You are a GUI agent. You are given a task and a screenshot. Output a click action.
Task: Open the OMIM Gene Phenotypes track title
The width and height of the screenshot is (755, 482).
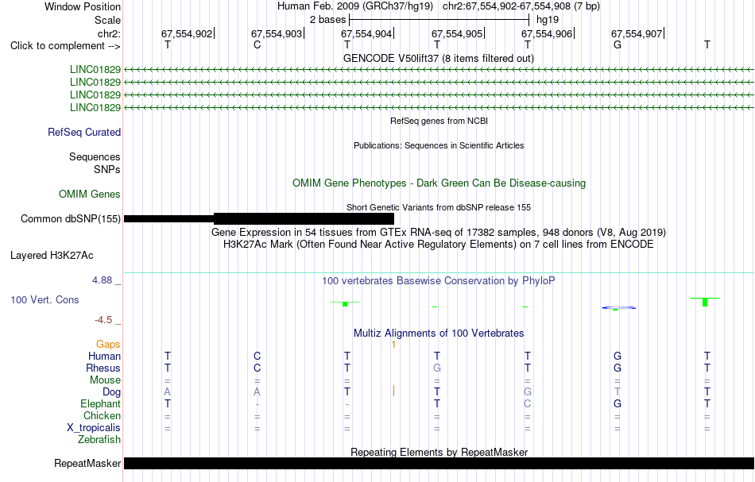[439, 183]
